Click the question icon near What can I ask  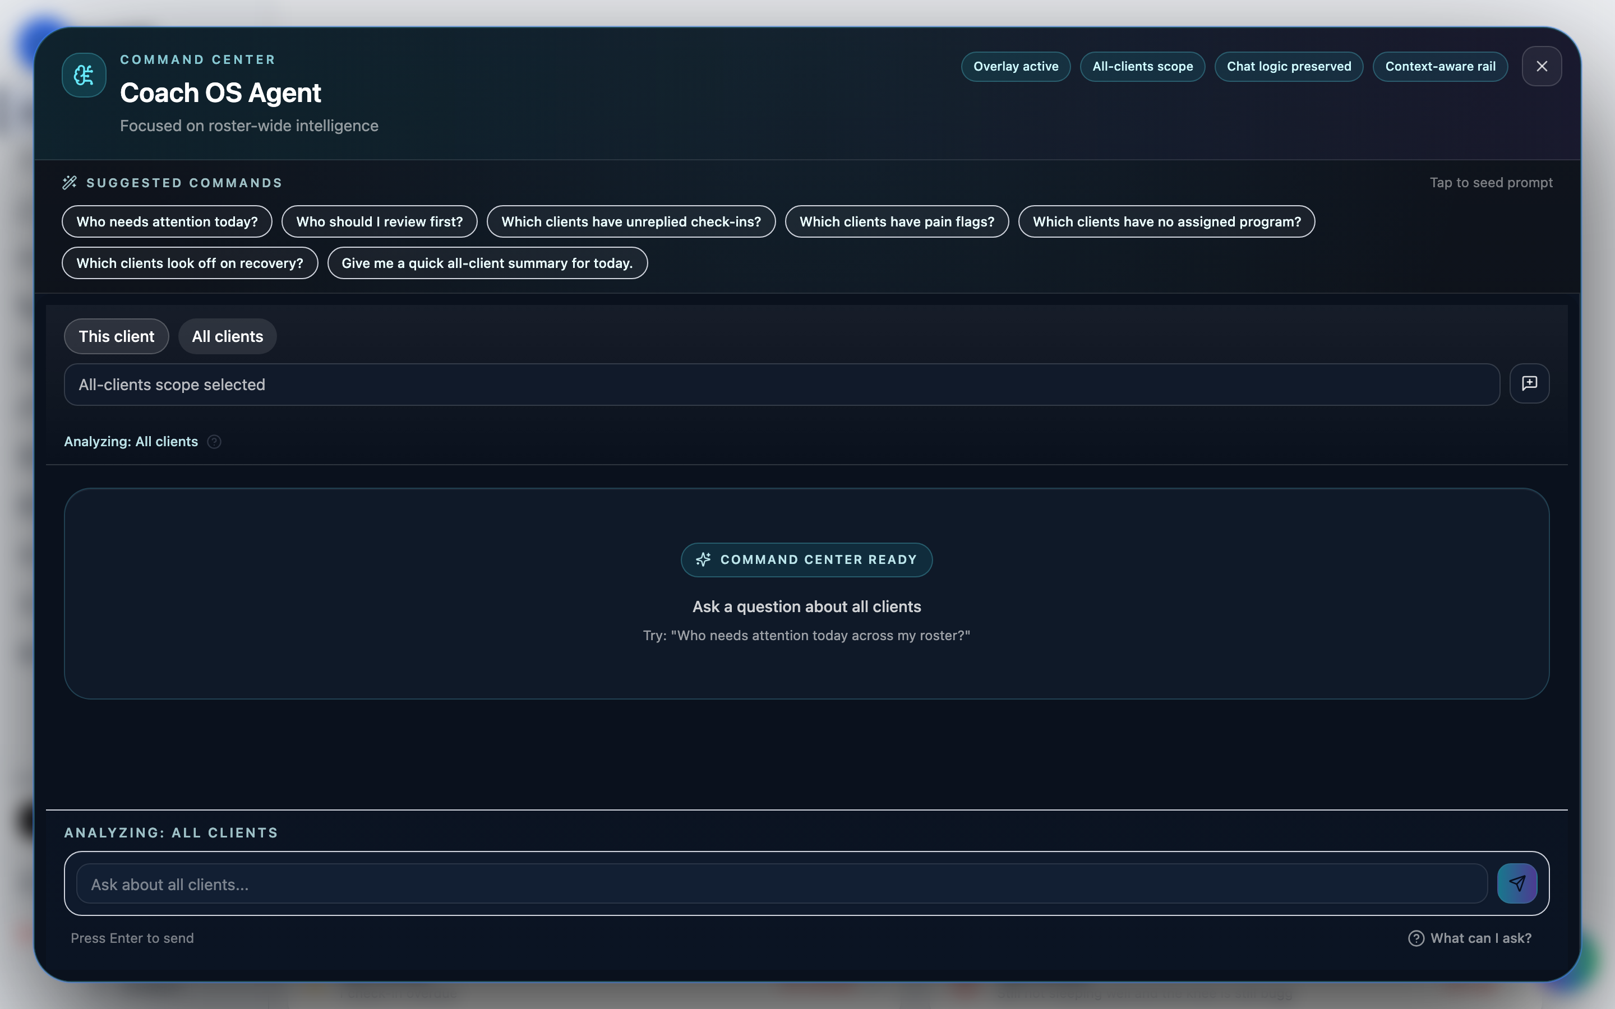1416,938
